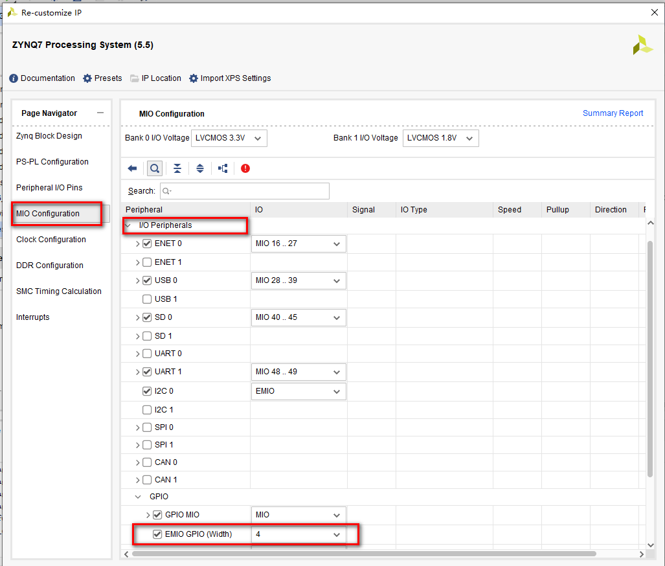Screen dimensions: 665x566
Task: Open the Summary Report link
Action: pos(613,113)
